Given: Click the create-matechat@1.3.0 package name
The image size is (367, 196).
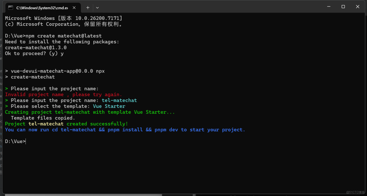Looking at the screenshot, I should (36, 47).
